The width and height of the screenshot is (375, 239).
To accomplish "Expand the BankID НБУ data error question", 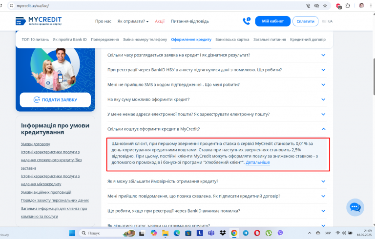I will coord(217,70).
